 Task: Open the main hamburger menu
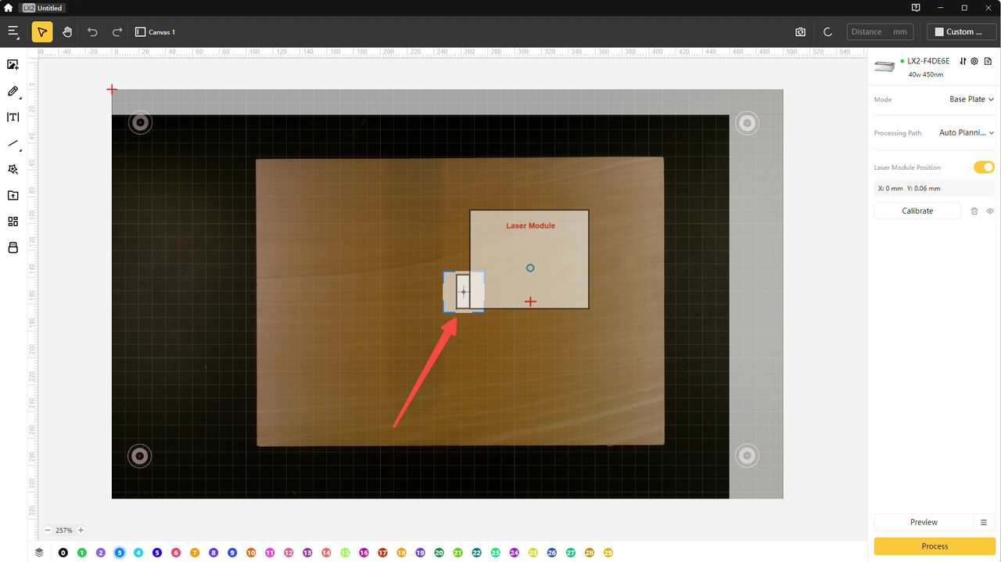coord(13,32)
